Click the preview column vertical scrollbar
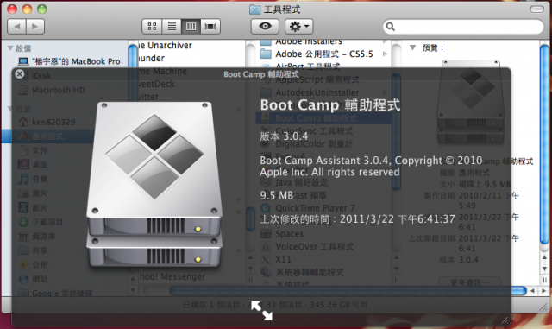Image resolution: width=552 pixels, height=329 pixels. coord(544,144)
